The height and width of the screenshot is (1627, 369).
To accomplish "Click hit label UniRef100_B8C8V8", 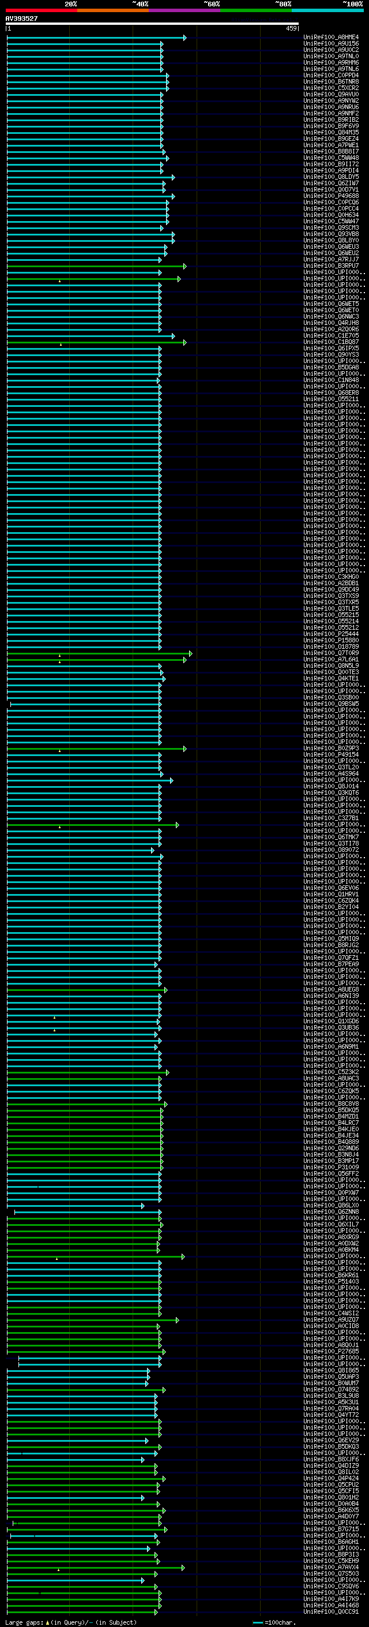I will [330, 1104].
